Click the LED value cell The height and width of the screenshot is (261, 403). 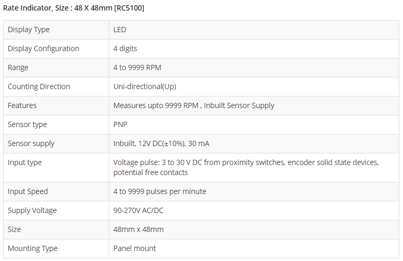click(x=120, y=30)
